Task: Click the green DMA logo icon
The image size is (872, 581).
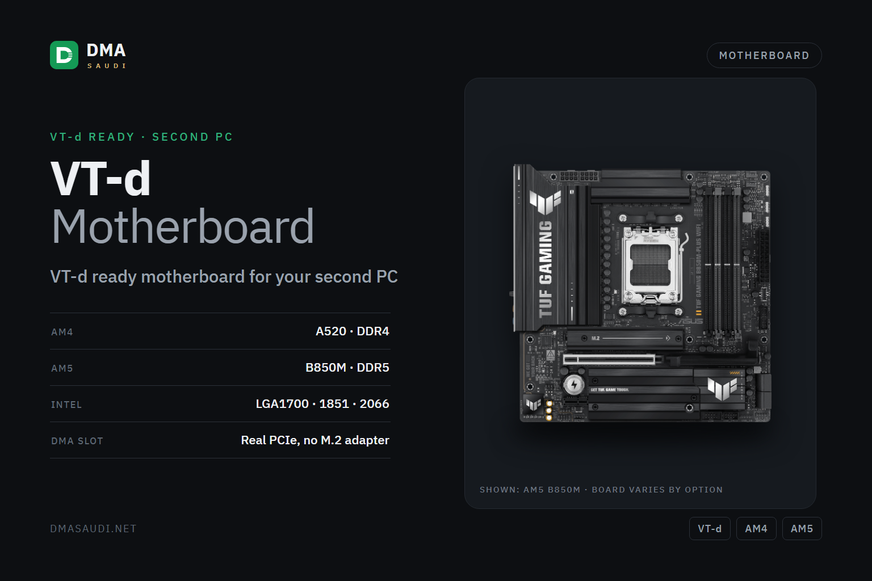Action: 64,55
